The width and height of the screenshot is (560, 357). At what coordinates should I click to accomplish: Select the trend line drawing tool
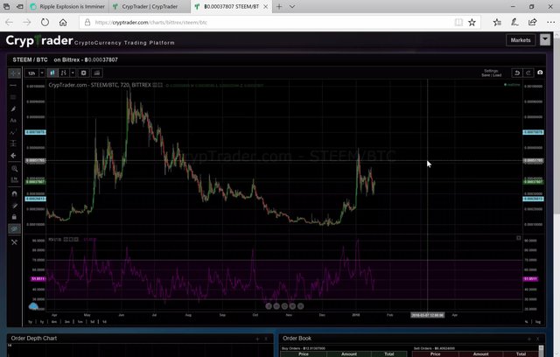click(x=14, y=86)
